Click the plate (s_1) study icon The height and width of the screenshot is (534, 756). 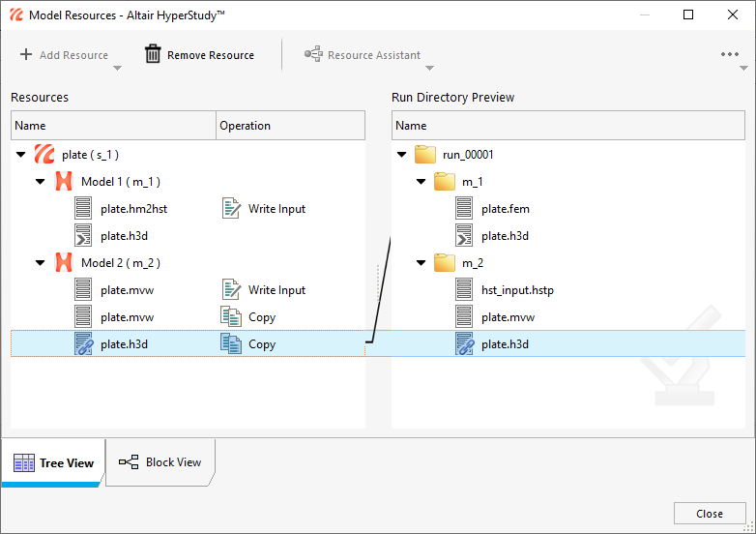point(44,155)
